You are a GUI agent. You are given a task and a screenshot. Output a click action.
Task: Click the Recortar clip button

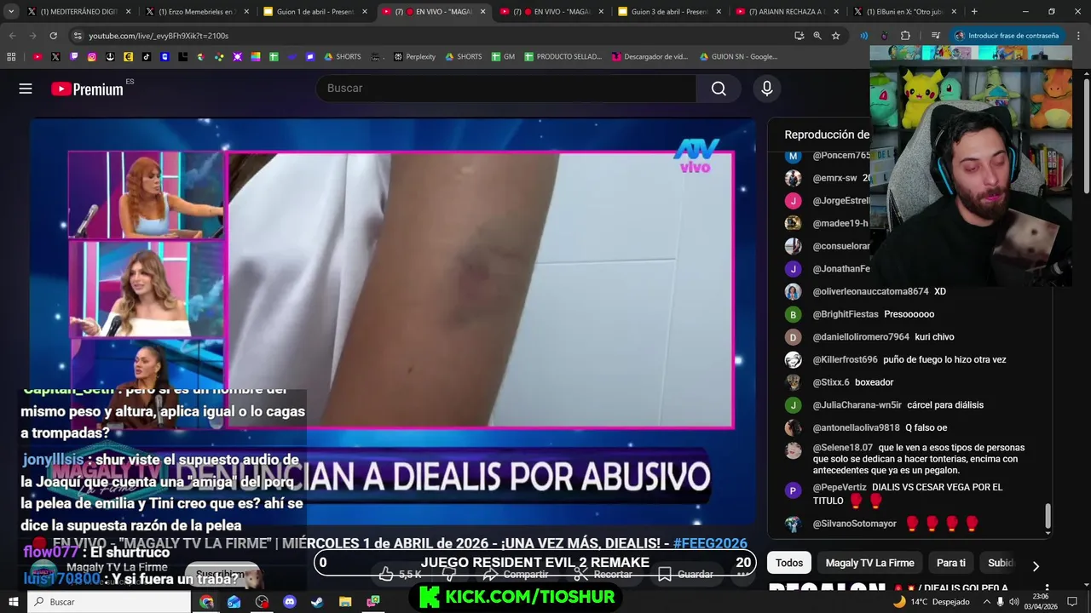coord(603,574)
